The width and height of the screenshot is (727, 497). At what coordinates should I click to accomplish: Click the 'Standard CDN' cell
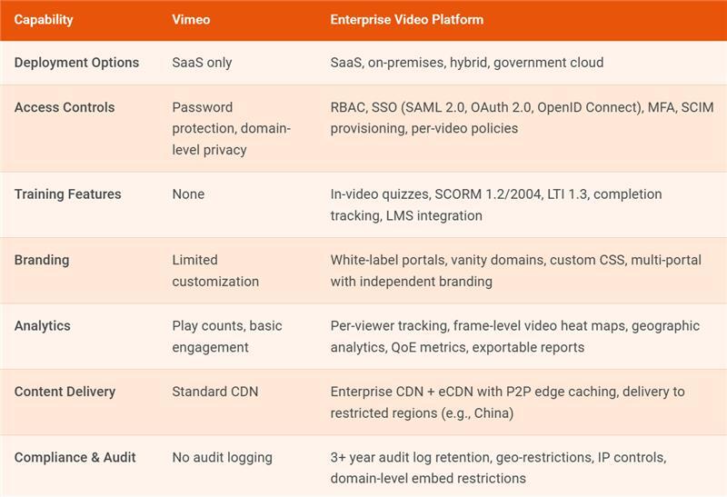pos(214,392)
